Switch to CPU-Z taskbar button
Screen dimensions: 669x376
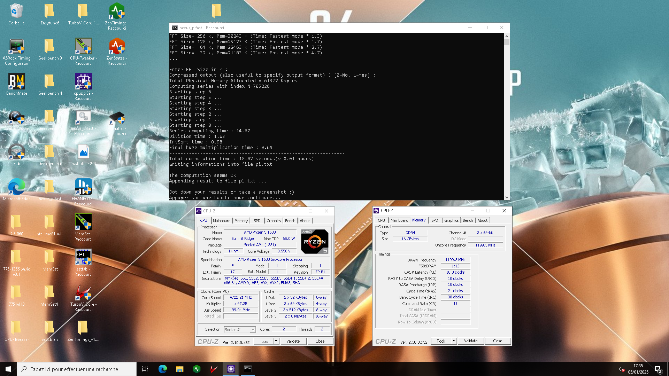pos(231,369)
